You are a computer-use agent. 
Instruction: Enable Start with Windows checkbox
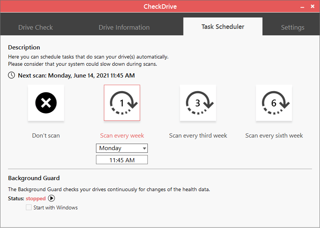point(29,207)
